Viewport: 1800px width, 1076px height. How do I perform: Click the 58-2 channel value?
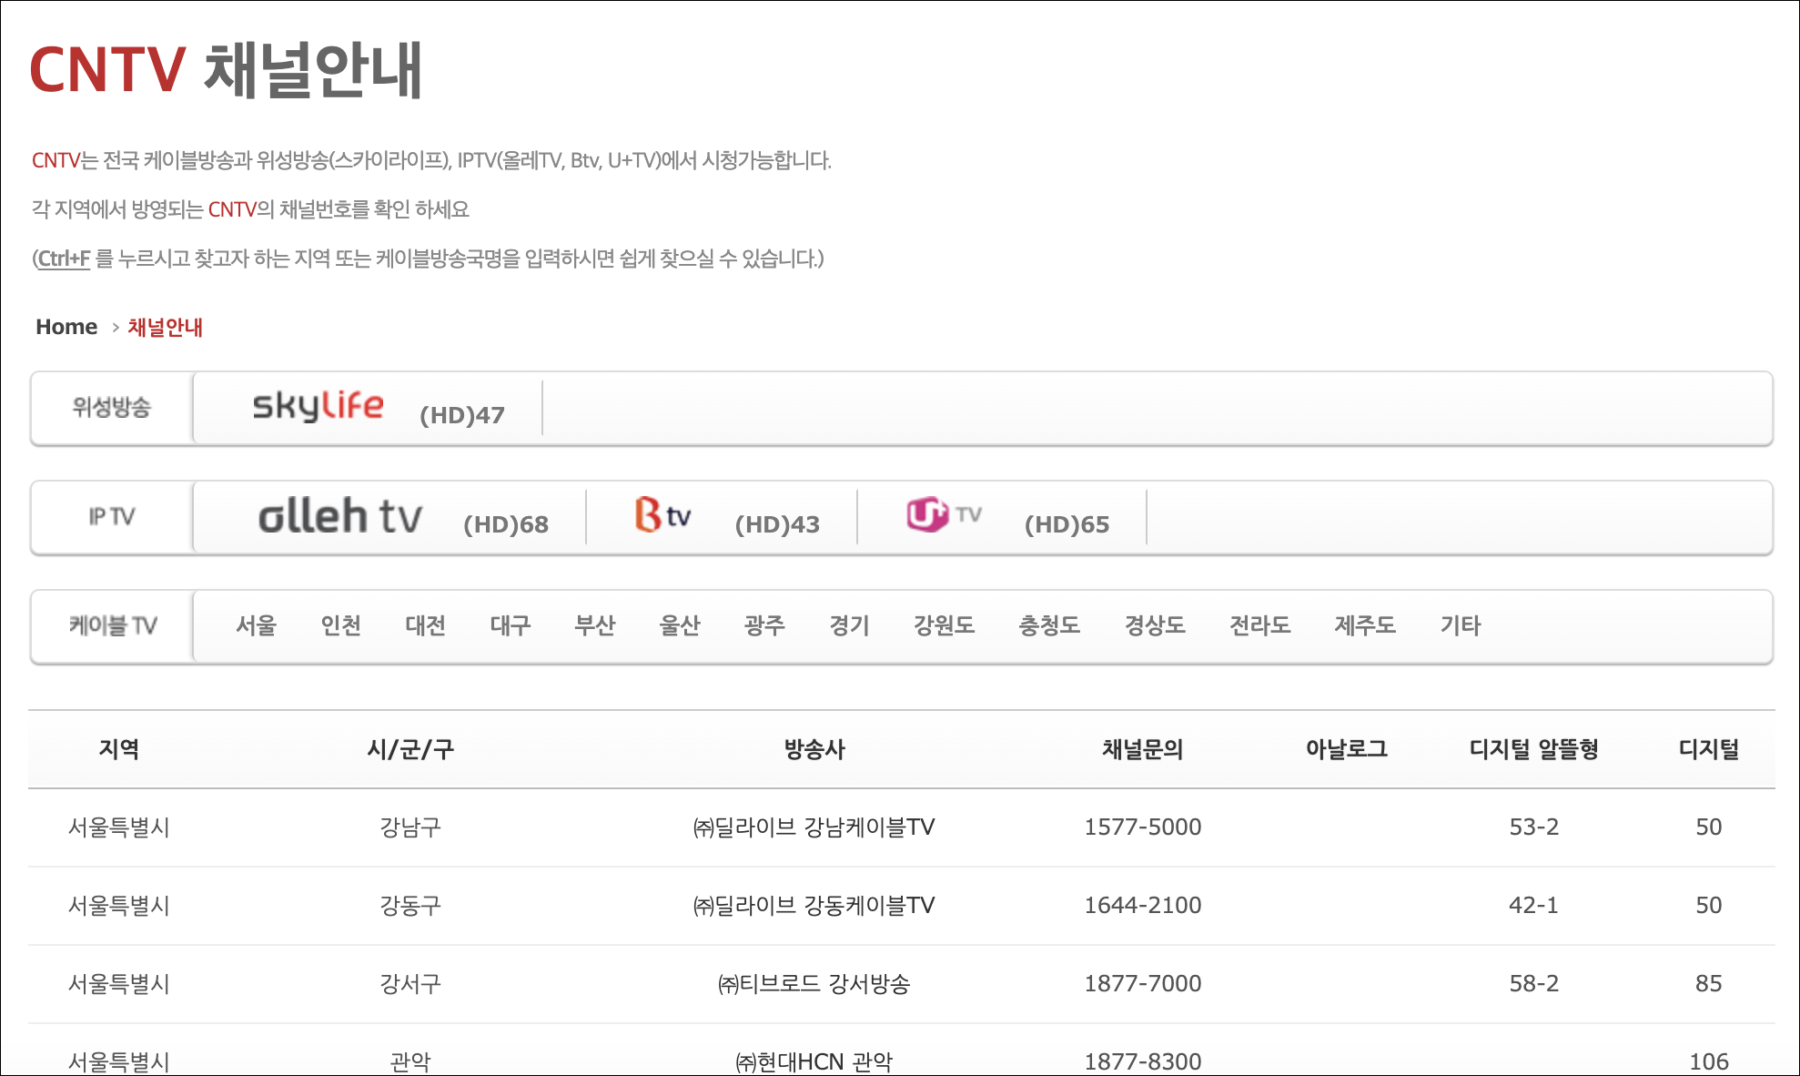[x=1534, y=984]
